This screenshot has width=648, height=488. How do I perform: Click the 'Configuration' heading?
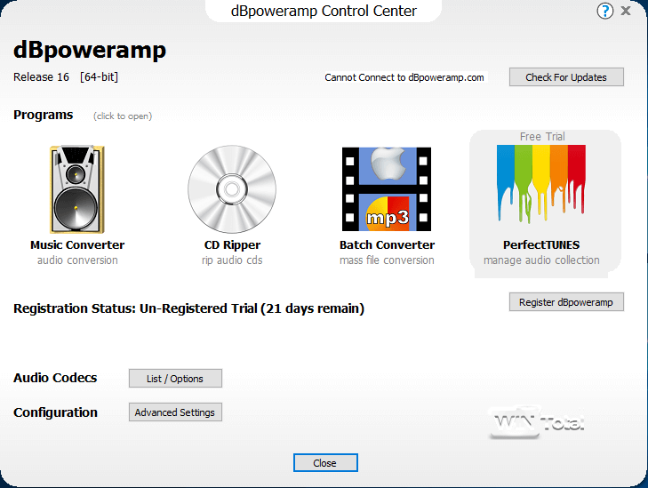point(55,412)
